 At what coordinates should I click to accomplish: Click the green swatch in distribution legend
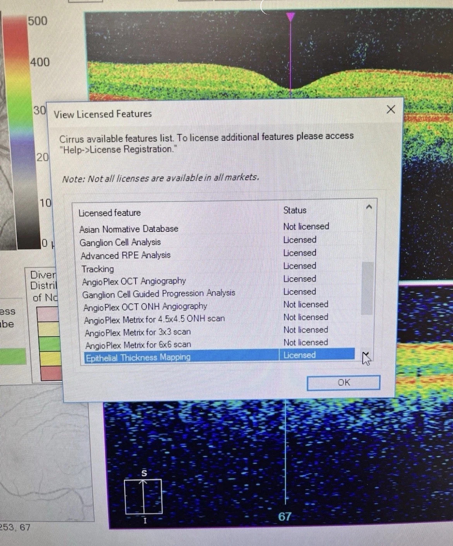49,343
